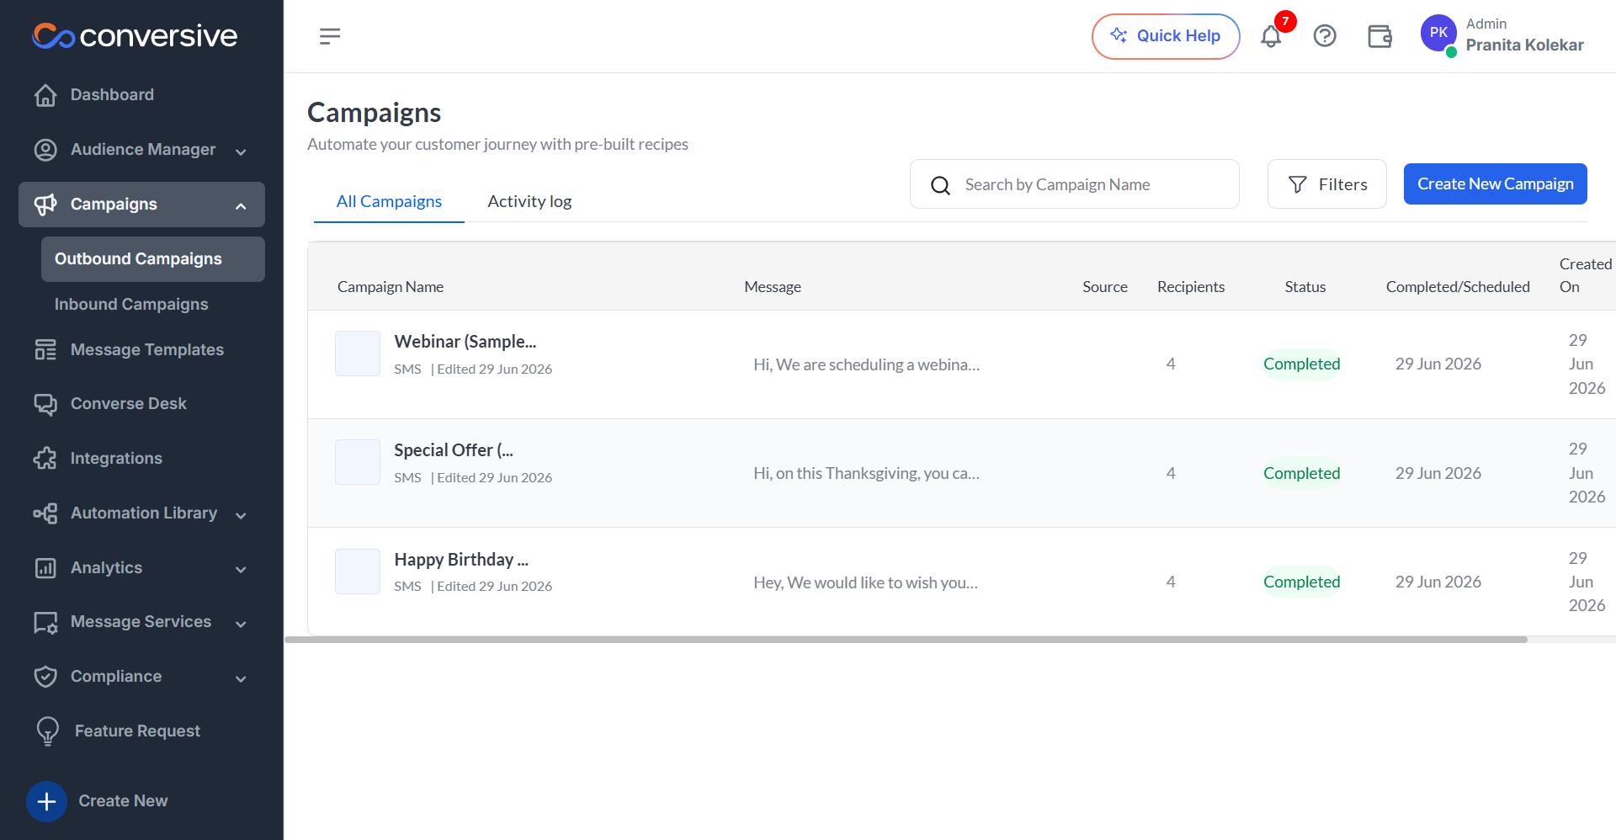The image size is (1616, 840).
Task: Expand the Compliance chevron
Action: coord(241,679)
